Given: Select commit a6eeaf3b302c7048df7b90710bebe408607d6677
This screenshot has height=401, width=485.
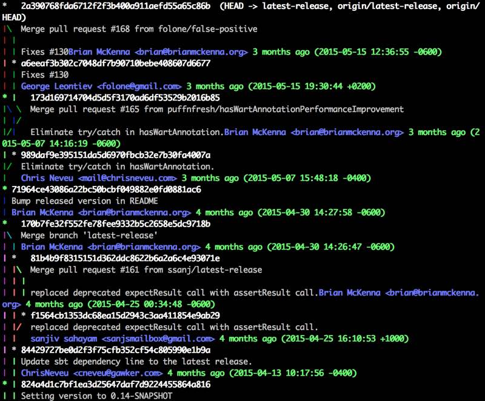Looking at the screenshot, I should [x=115, y=63].
